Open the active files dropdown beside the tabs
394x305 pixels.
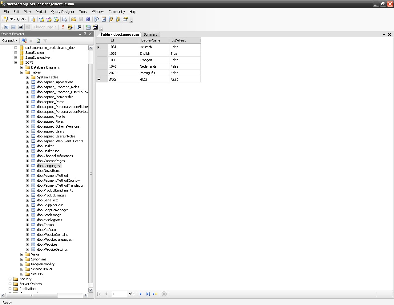coord(384,34)
